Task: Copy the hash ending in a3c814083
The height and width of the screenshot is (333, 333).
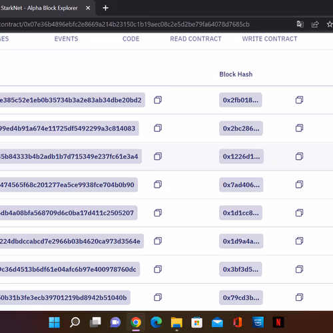Action: 158,128
